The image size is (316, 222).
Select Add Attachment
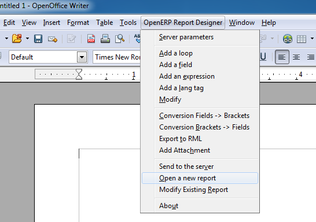pos(200,150)
